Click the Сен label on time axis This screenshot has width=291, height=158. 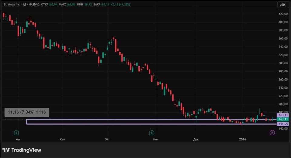click(x=63, y=139)
